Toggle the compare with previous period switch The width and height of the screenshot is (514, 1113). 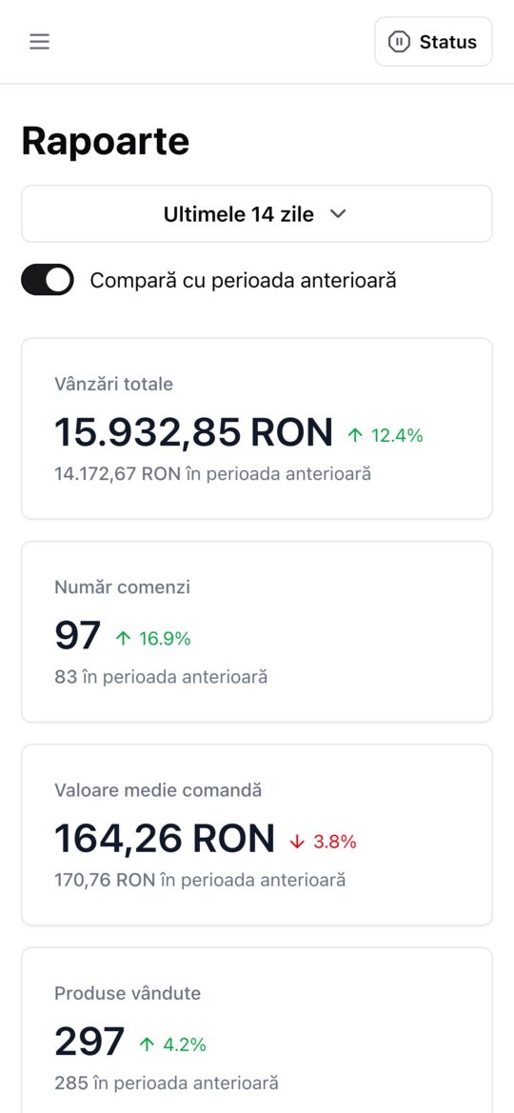(x=48, y=280)
